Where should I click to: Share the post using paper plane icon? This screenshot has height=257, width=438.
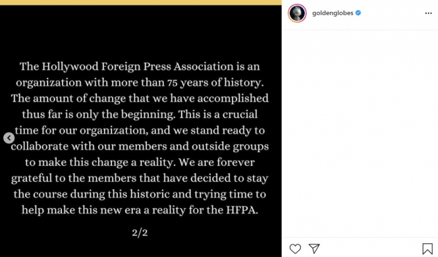[315, 248]
